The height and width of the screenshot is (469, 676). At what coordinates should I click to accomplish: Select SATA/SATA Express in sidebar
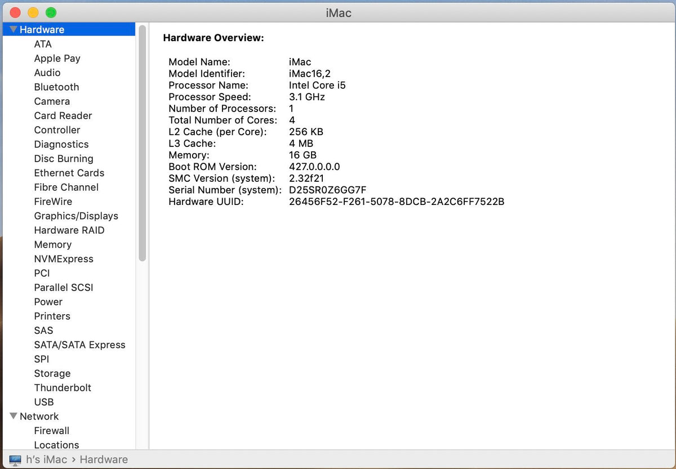click(79, 345)
